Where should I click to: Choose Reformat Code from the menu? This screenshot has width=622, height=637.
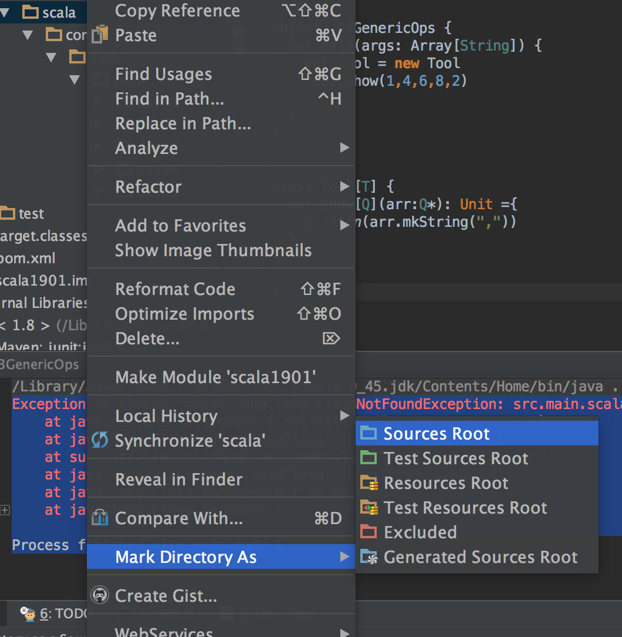coord(176,289)
